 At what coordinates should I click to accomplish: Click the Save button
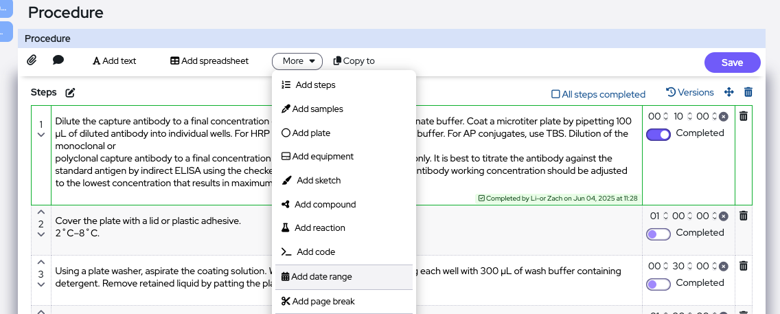[732, 63]
